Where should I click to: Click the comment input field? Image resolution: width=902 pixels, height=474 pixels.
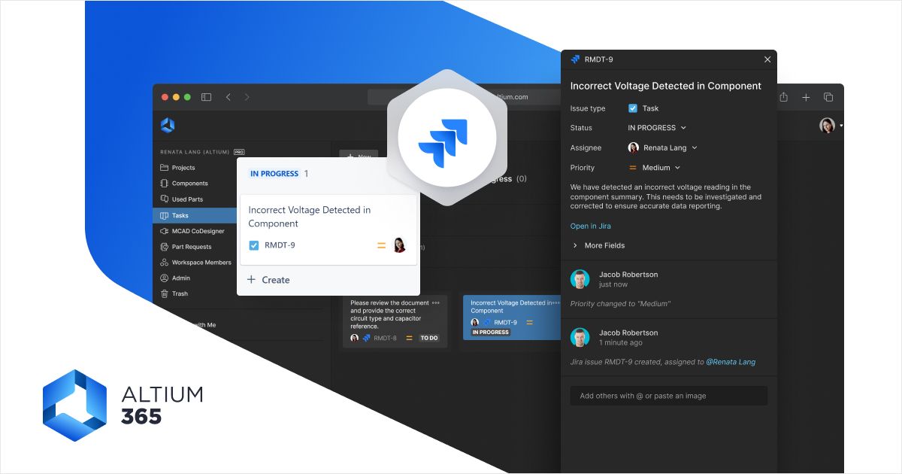point(668,395)
